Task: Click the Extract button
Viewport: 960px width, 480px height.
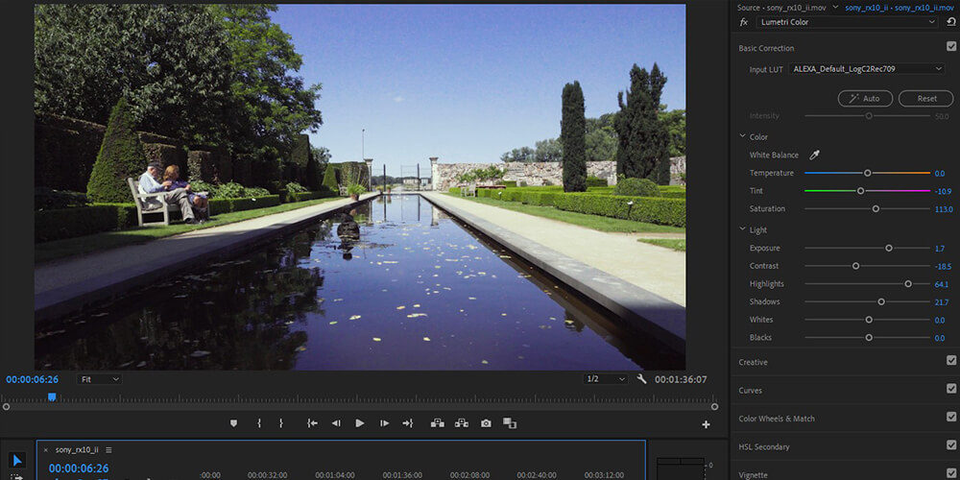Action: [x=462, y=423]
